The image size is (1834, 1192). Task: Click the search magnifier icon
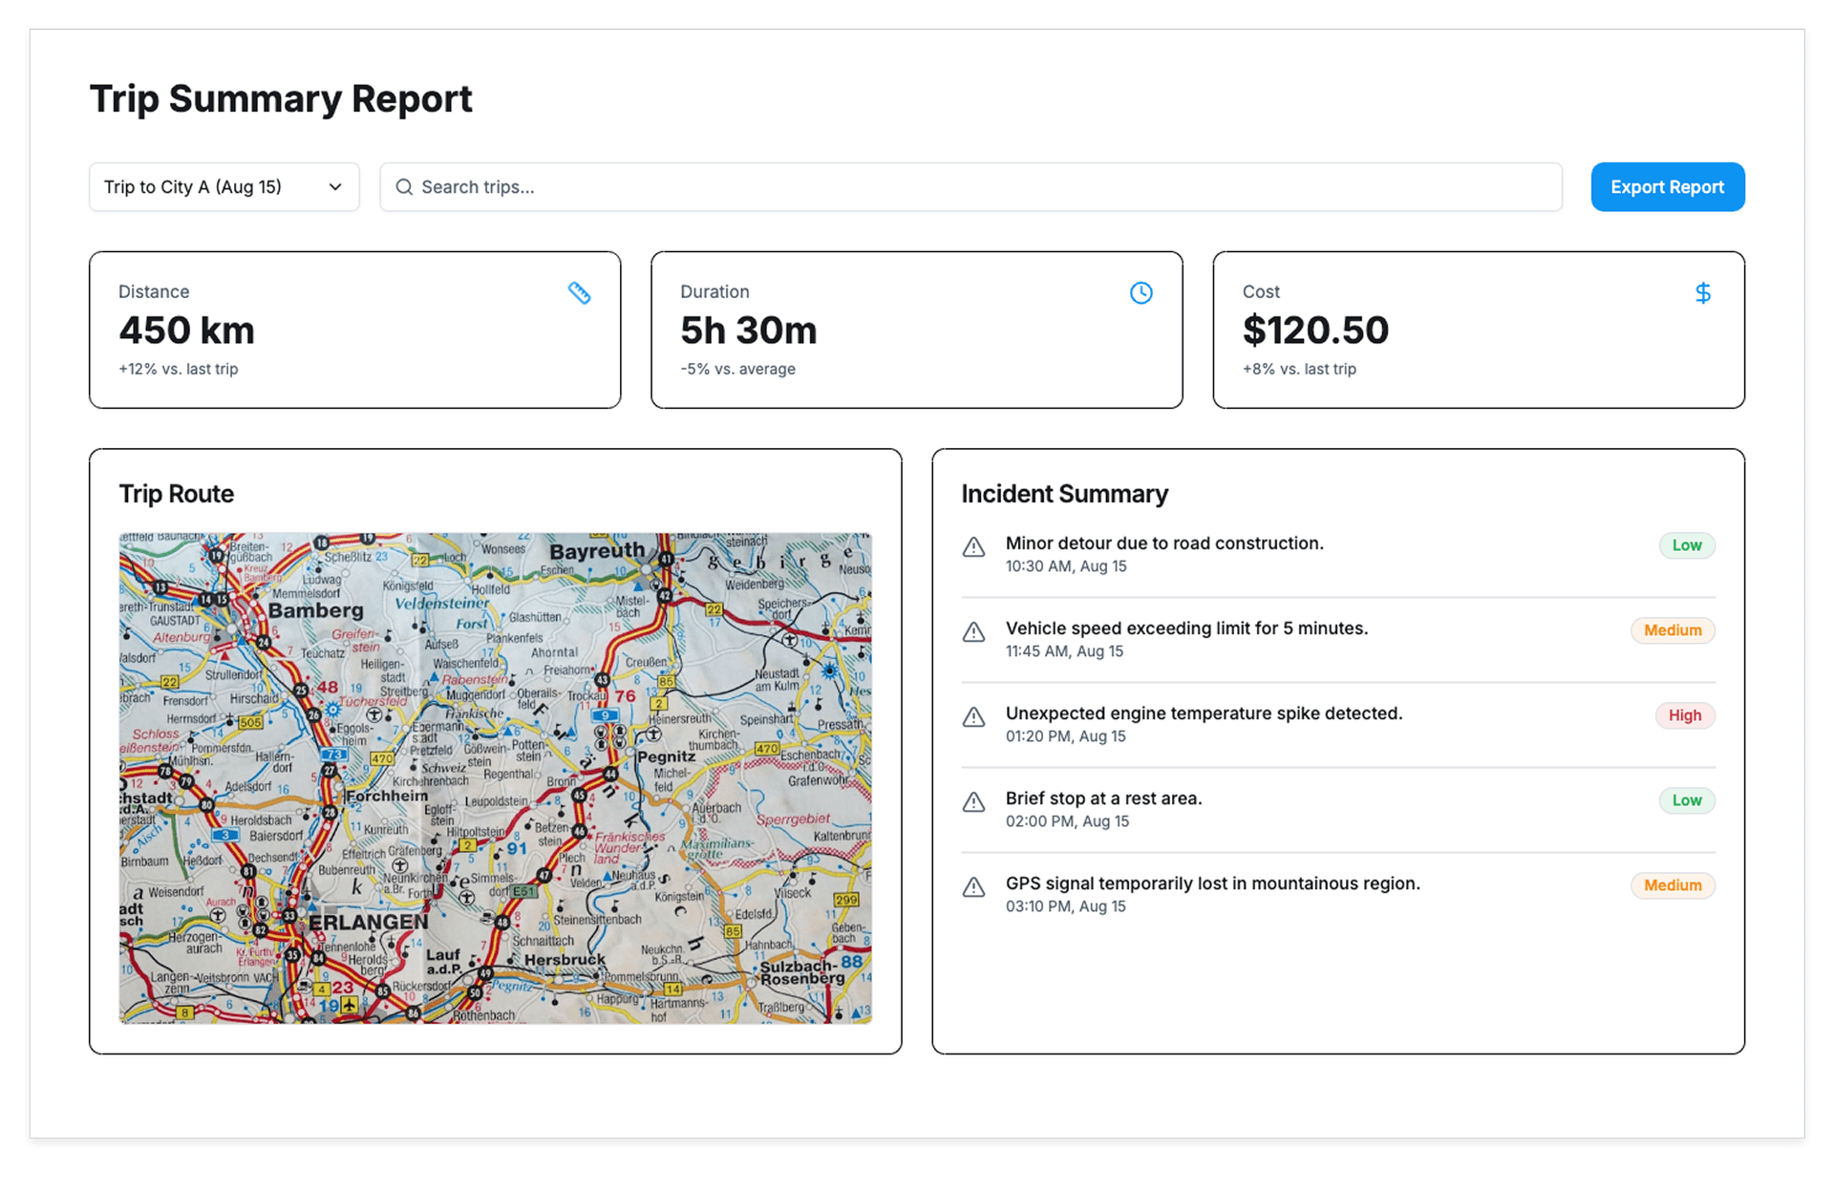point(404,187)
